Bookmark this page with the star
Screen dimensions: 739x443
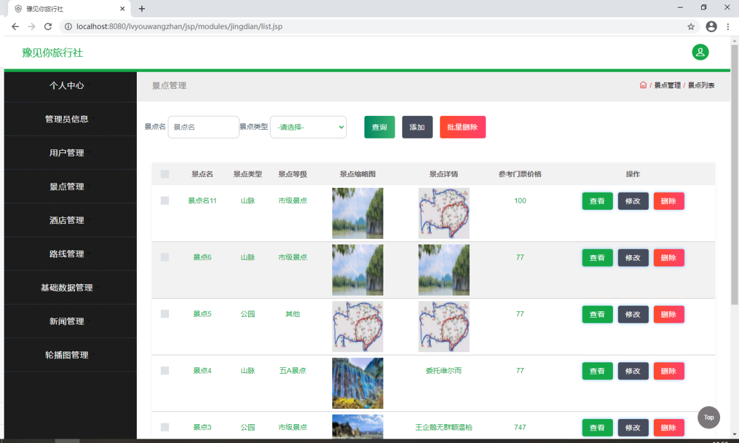pos(691,26)
